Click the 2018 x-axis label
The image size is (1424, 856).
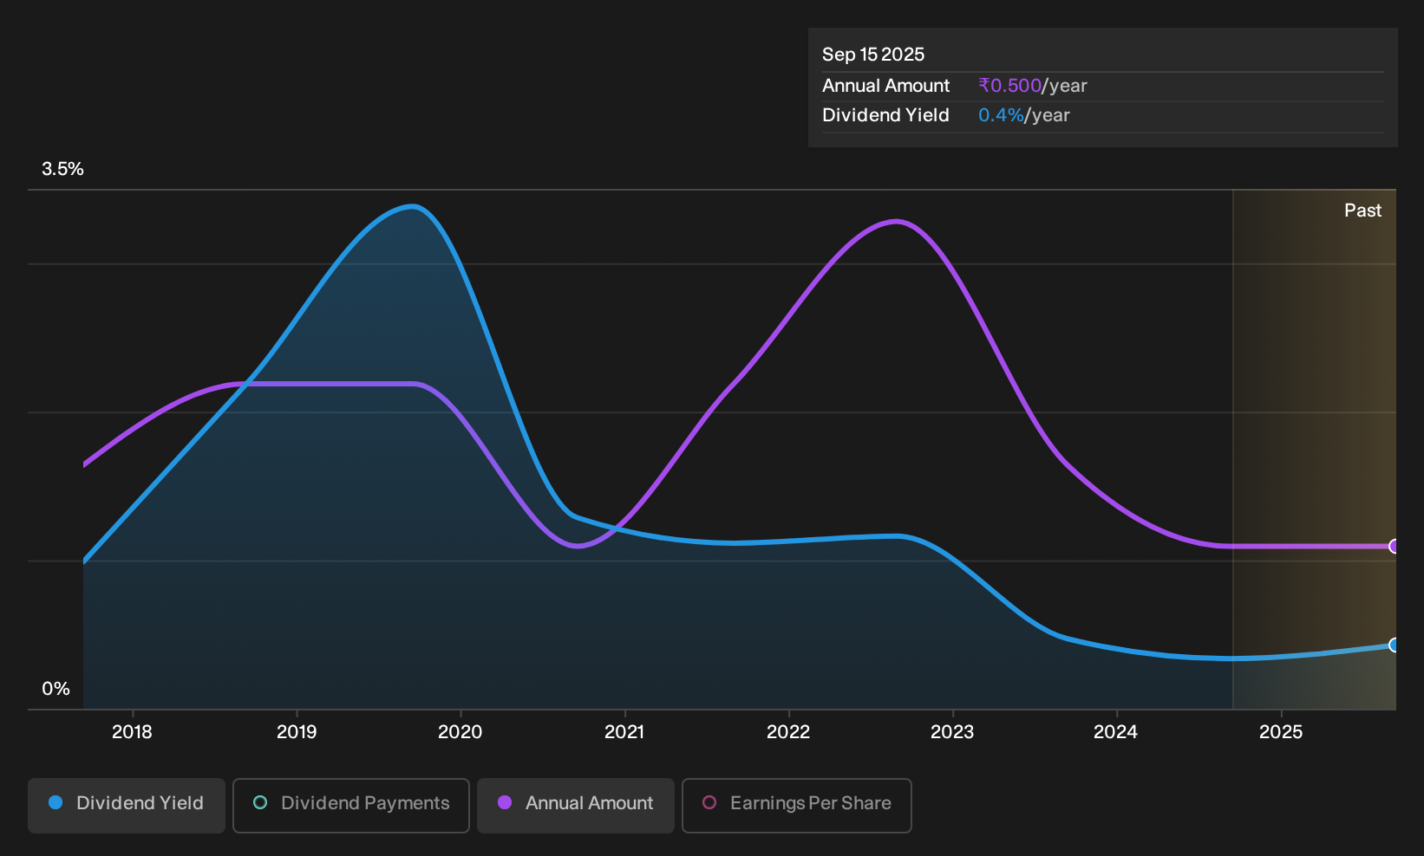[x=132, y=732]
